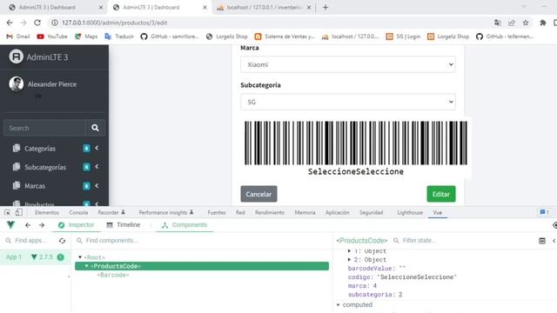
Task: Click Vue devtools forward arrow
Action: tap(42, 225)
